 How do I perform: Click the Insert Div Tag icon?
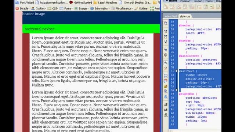[x=191, y=7]
